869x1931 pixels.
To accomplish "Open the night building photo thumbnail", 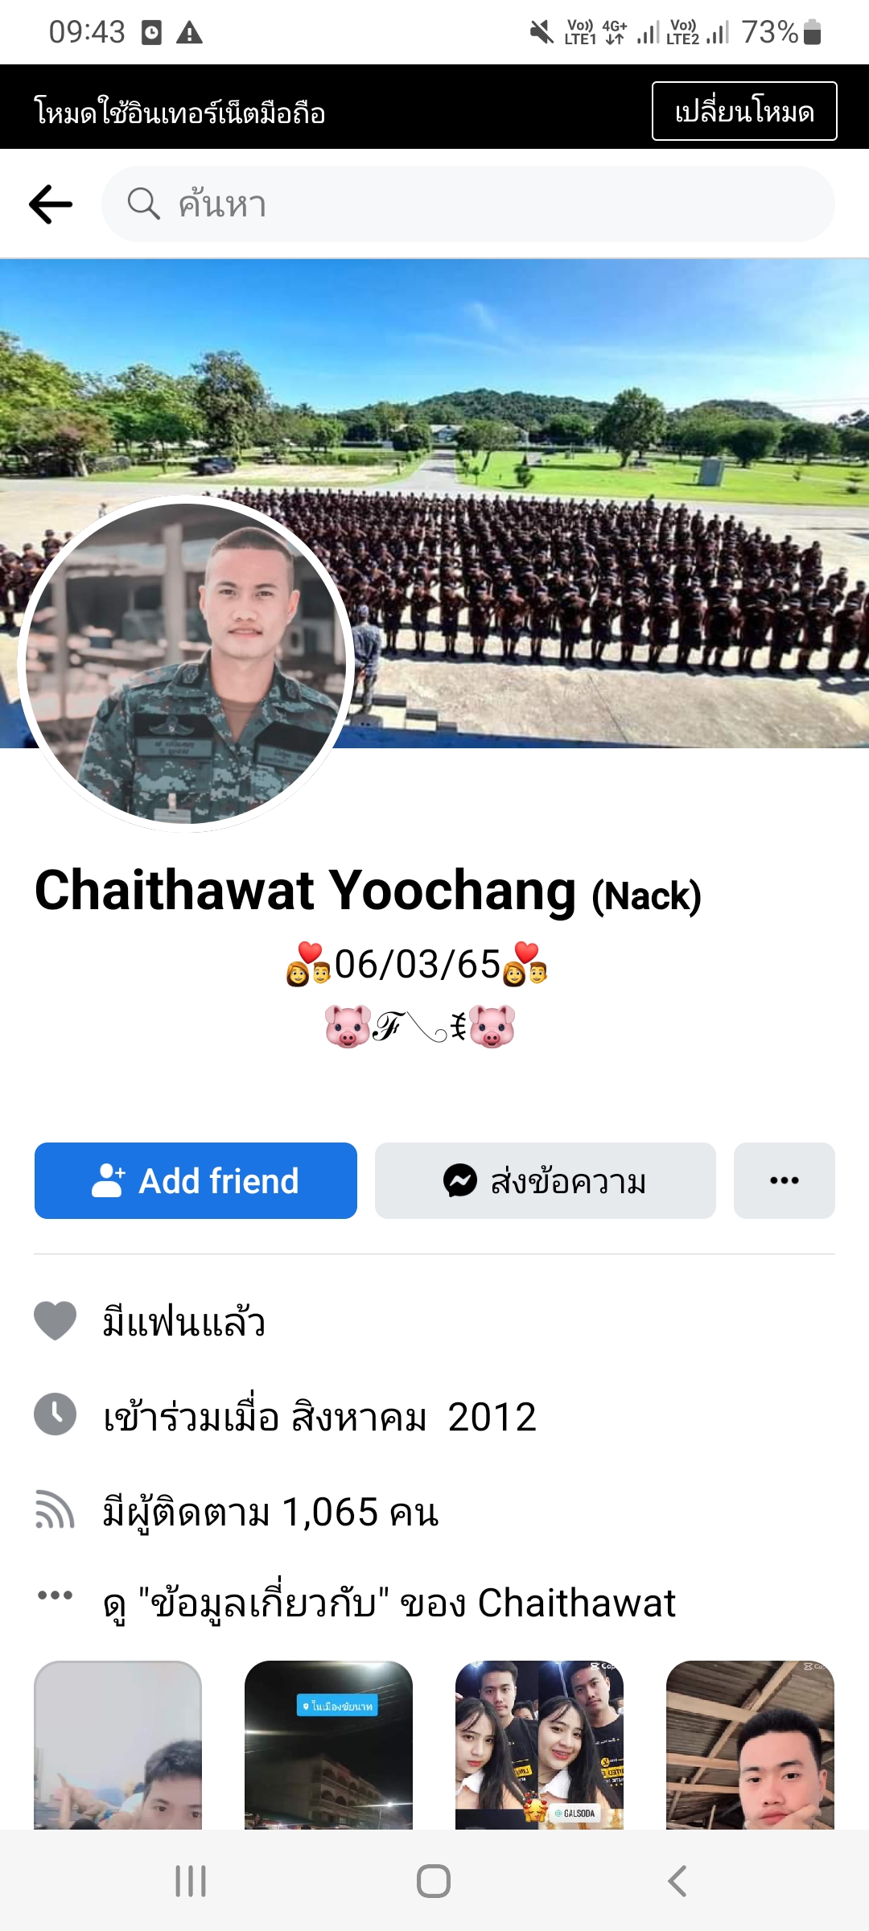I will pos(328,1744).
